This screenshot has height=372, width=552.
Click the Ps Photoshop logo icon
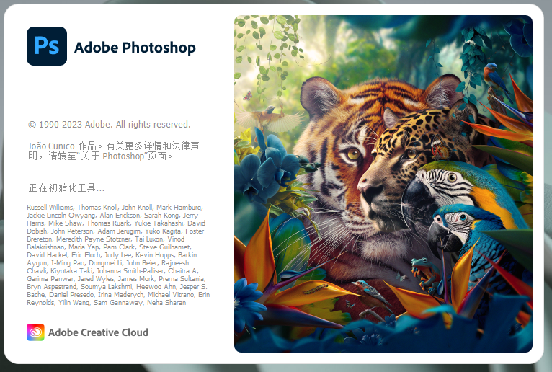(x=47, y=46)
